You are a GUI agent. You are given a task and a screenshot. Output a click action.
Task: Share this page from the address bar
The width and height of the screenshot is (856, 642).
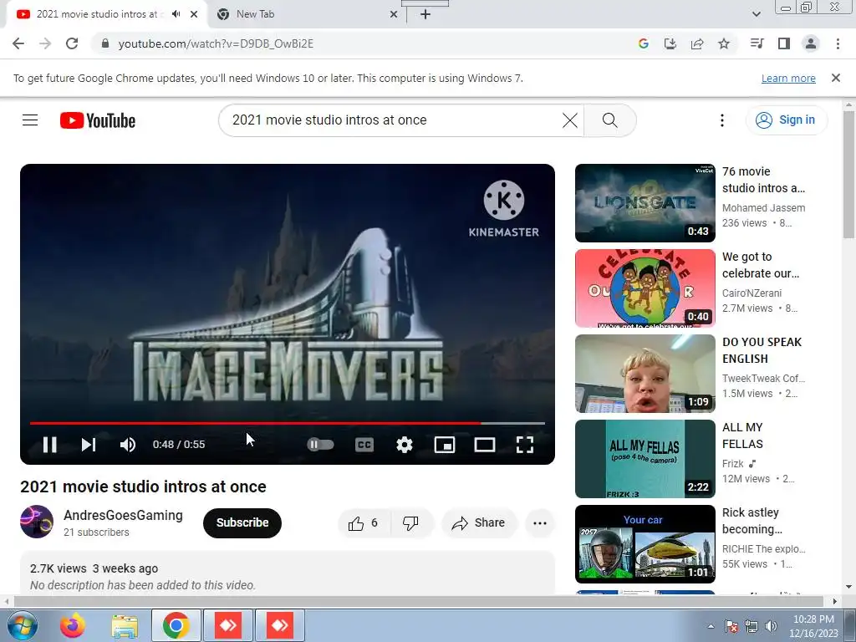697,43
